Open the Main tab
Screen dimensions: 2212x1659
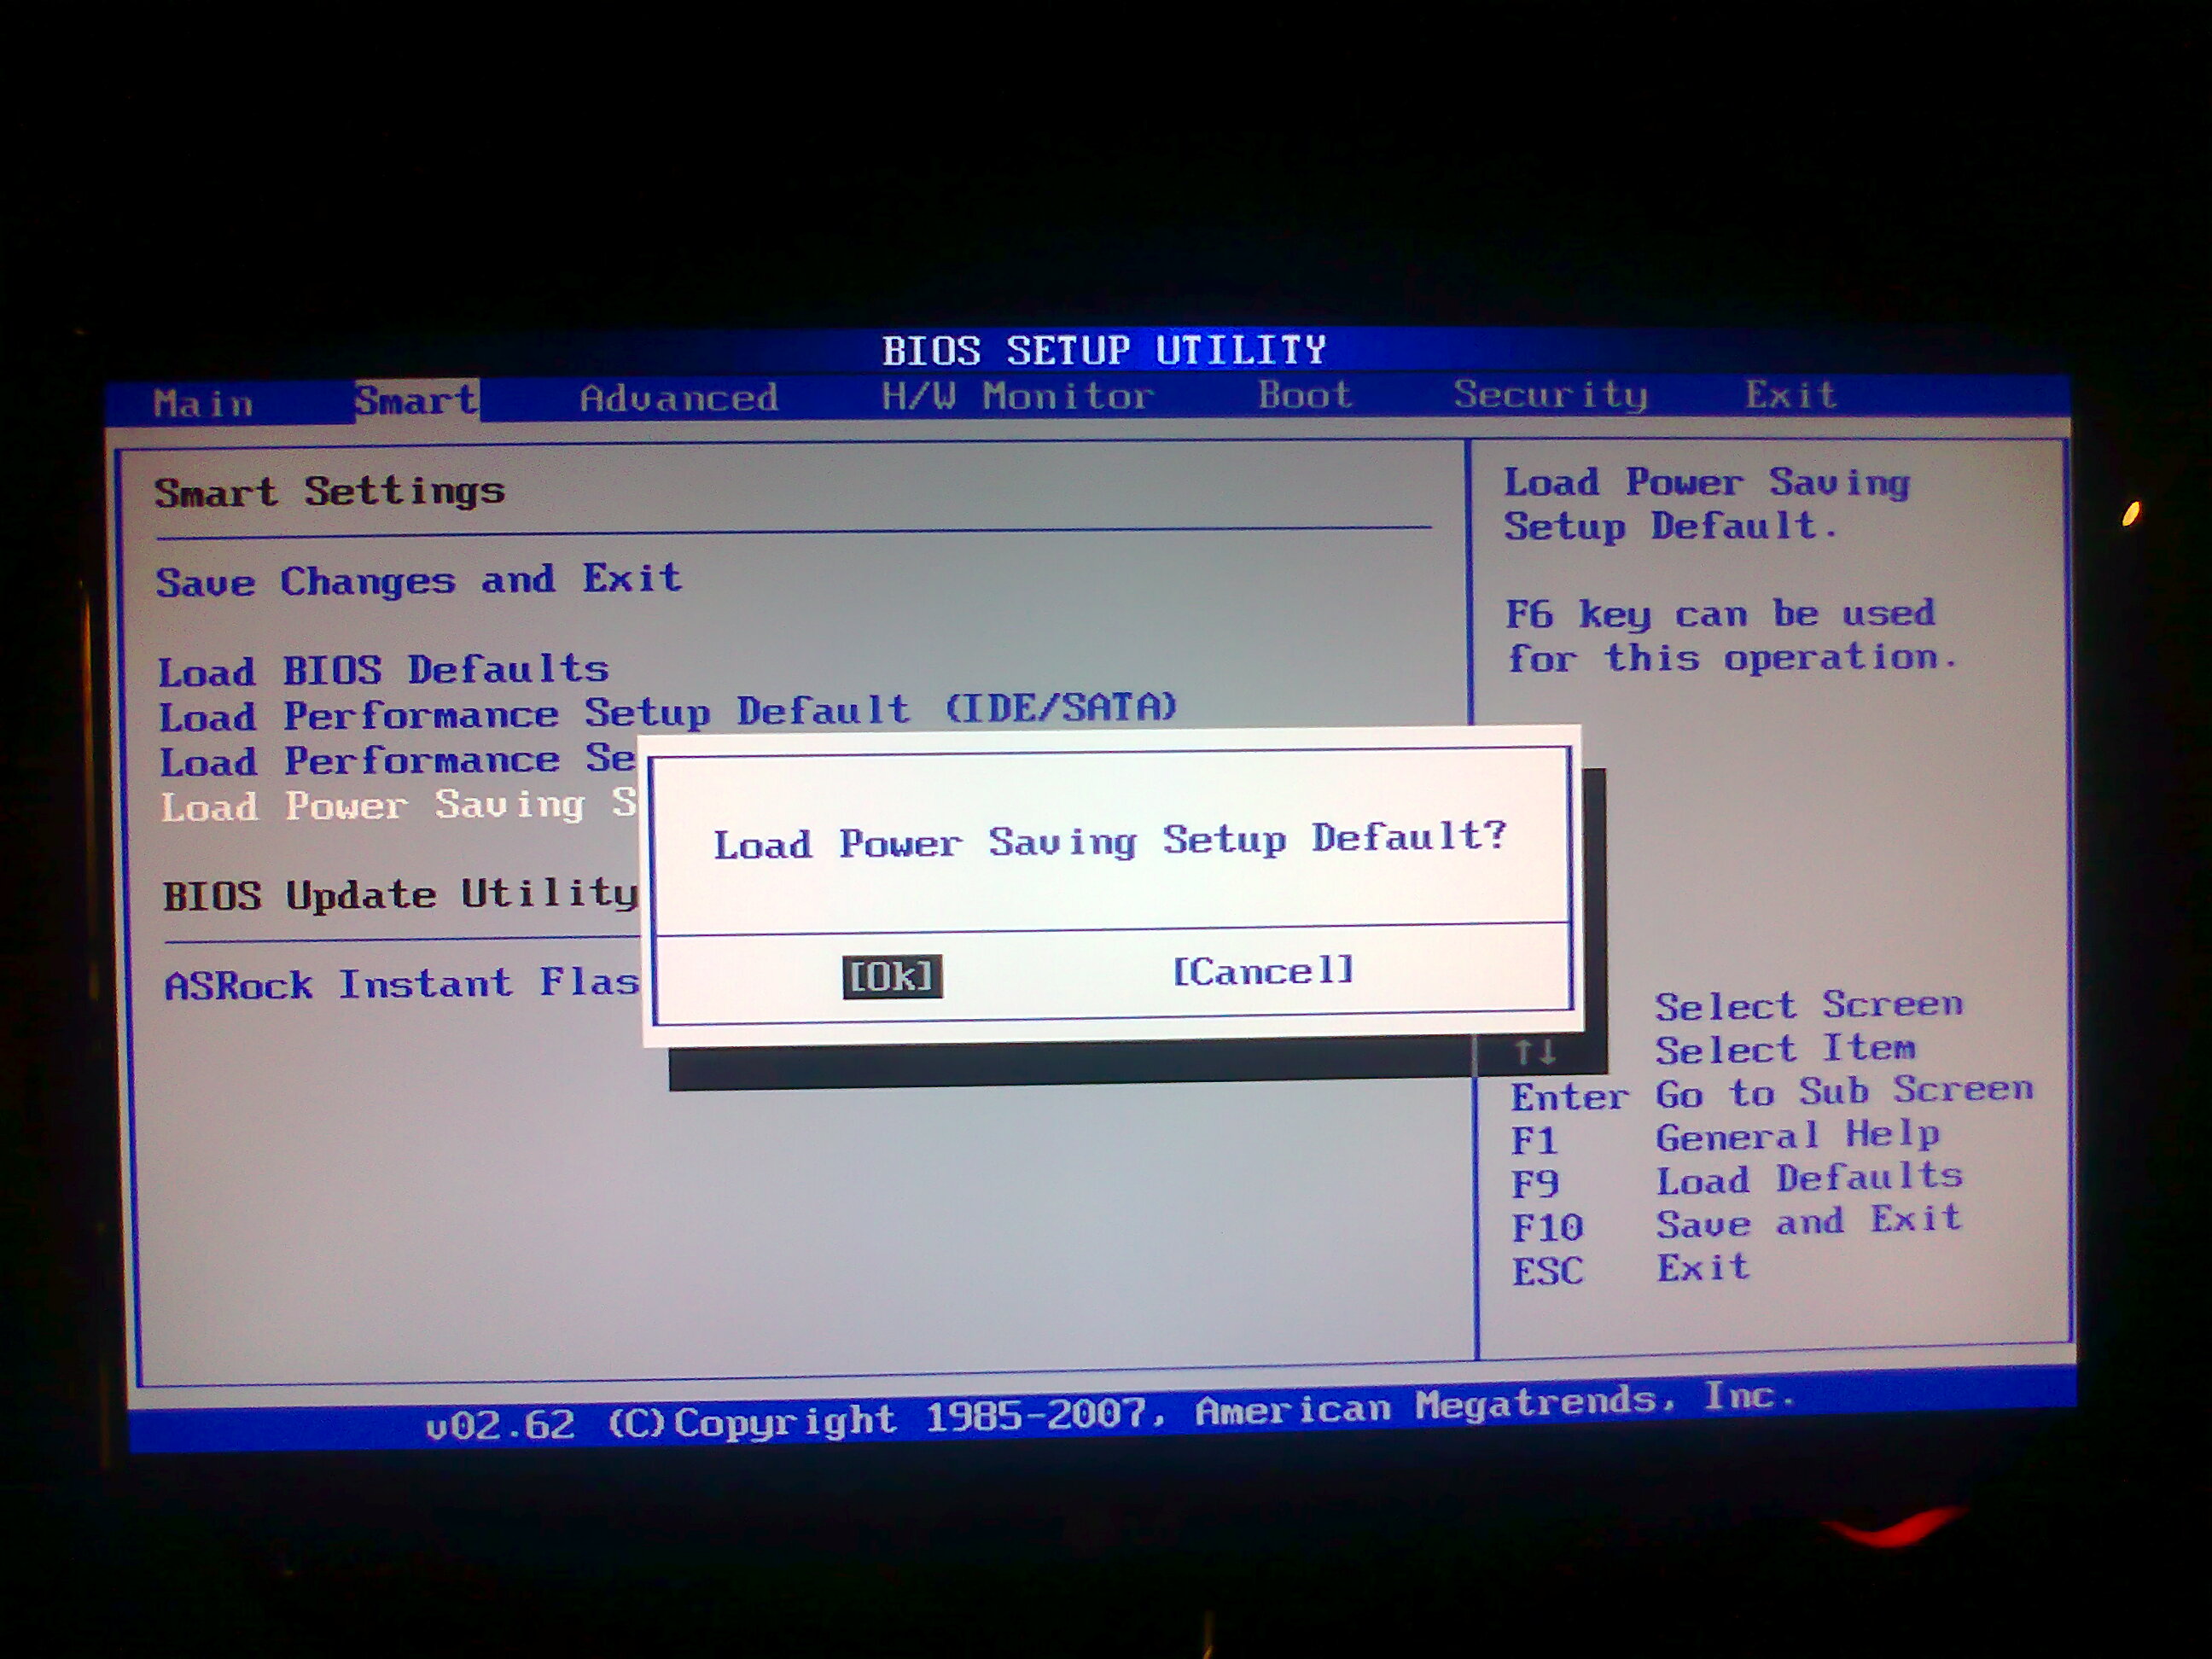(x=203, y=403)
